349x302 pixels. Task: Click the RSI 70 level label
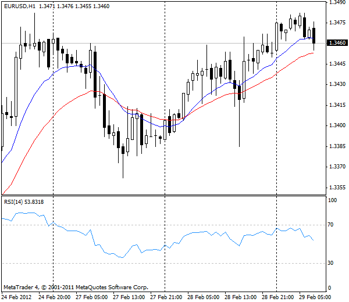pos(330,225)
